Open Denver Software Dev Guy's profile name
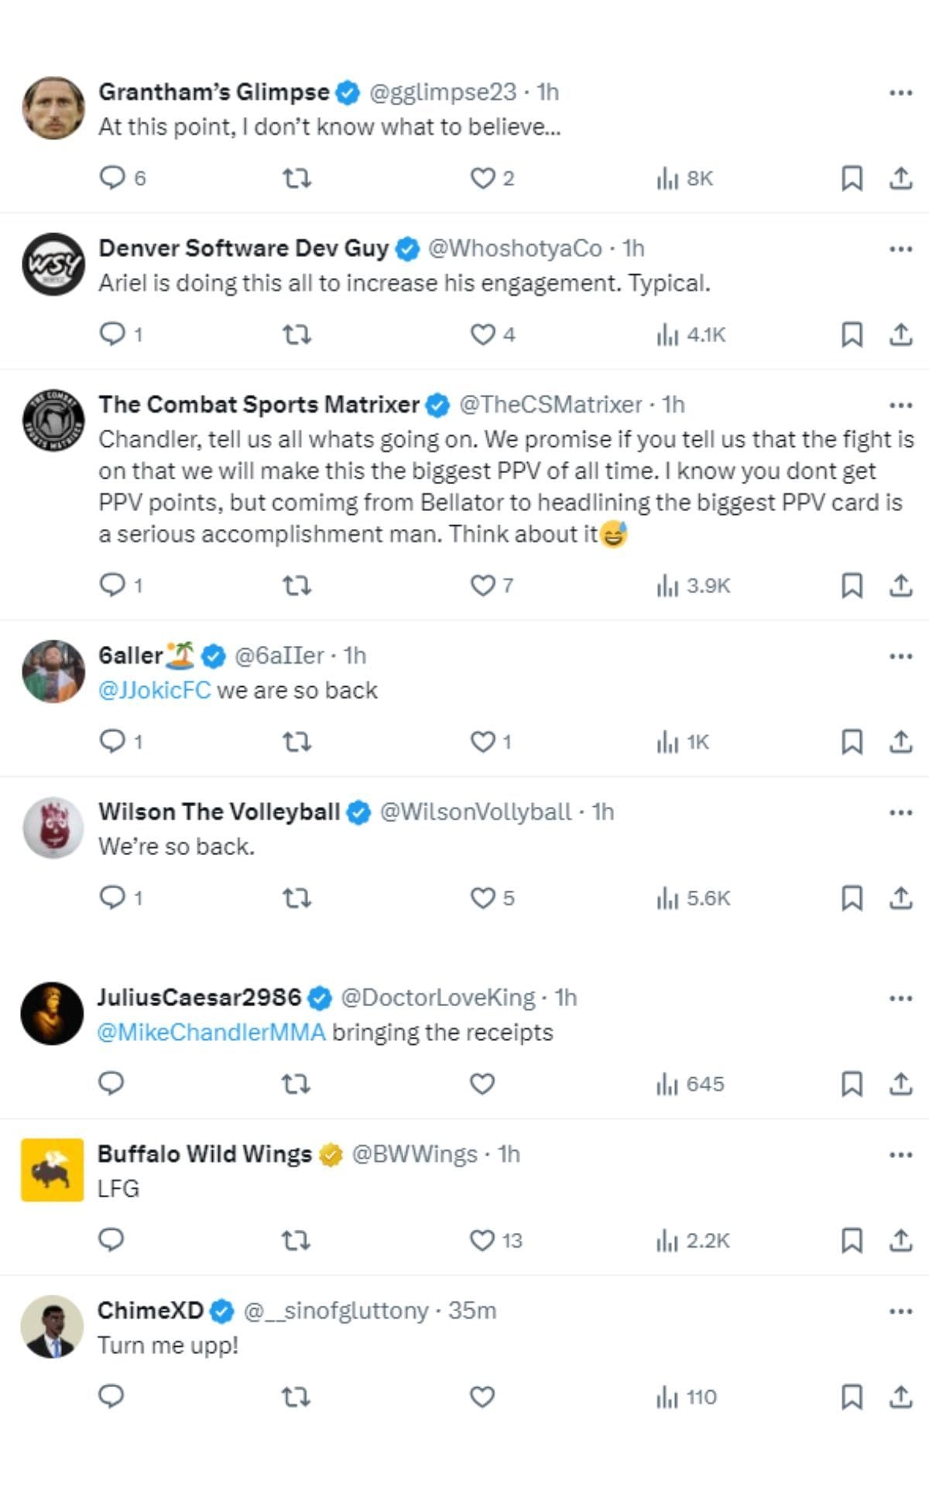Viewport: 929px width, 1487px height. [243, 248]
